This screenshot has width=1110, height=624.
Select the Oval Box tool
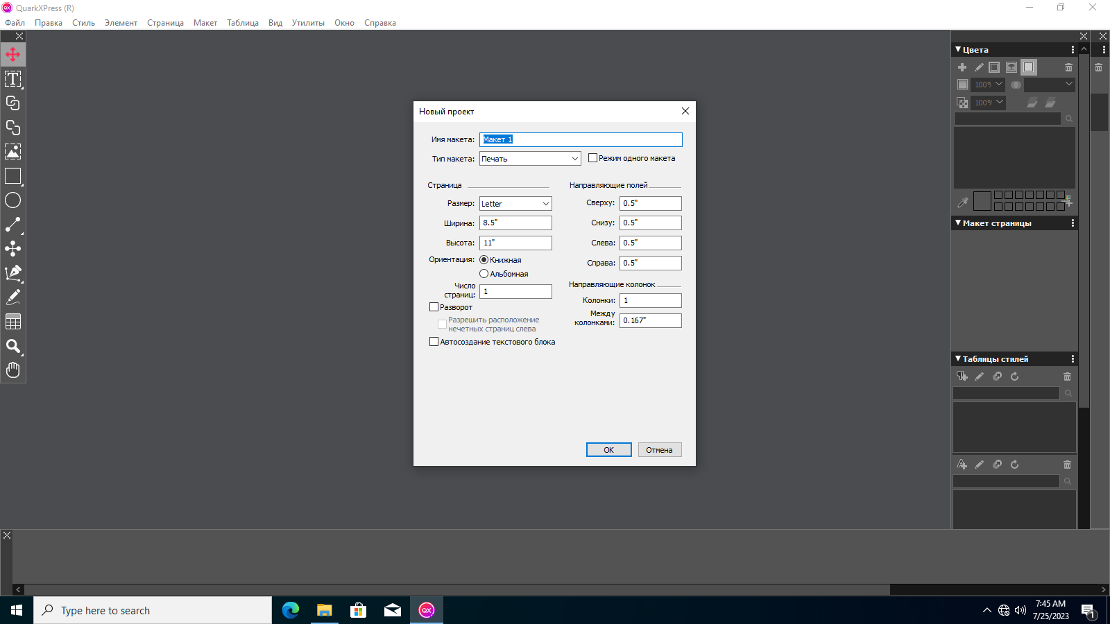click(12, 200)
